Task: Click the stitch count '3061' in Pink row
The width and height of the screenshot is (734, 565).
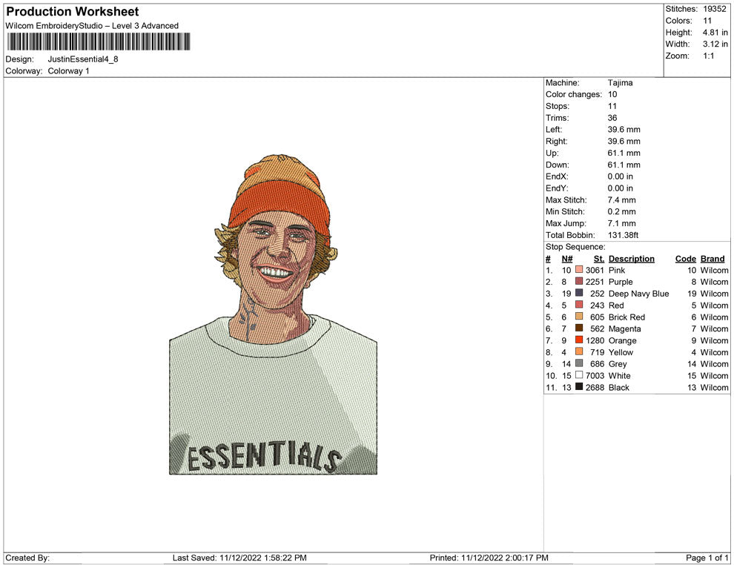Action: click(x=595, y=270)
